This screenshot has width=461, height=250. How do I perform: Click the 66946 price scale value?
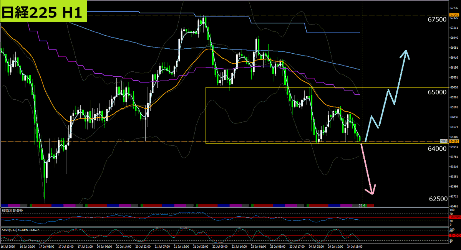(454, 38)
